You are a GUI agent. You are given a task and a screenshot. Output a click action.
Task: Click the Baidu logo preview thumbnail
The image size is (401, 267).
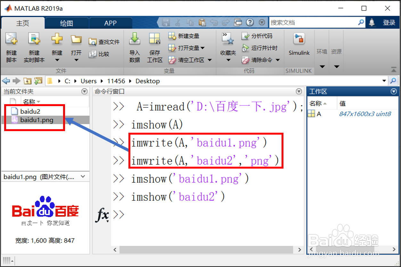[45, 211]
